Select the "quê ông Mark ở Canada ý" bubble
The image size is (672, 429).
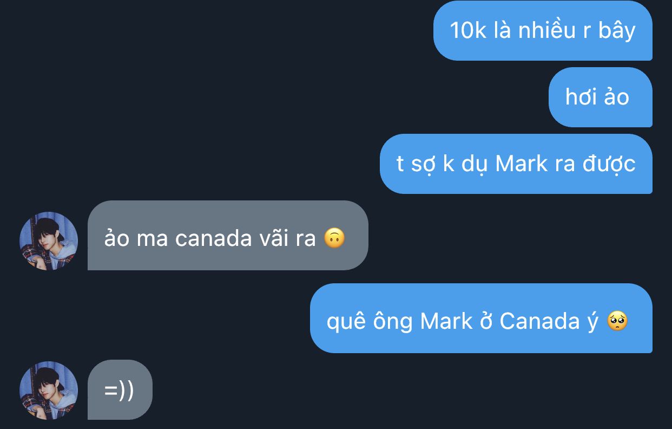pyautogui.click(x=481, y=318)
